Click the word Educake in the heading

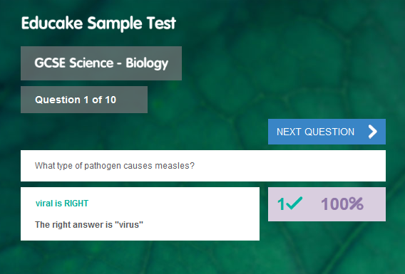coord(51,23)
